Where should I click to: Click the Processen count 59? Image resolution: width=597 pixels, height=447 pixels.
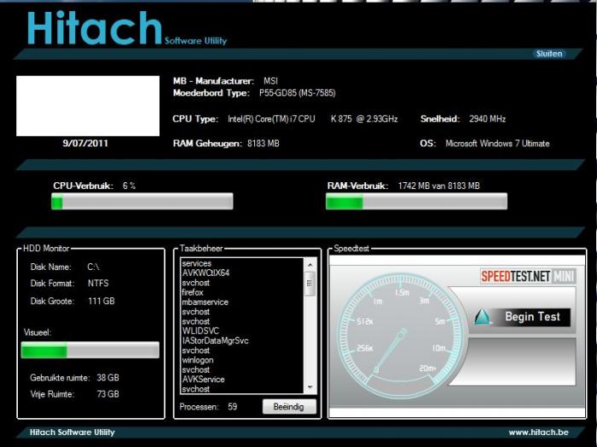click(x=232, y=407)
